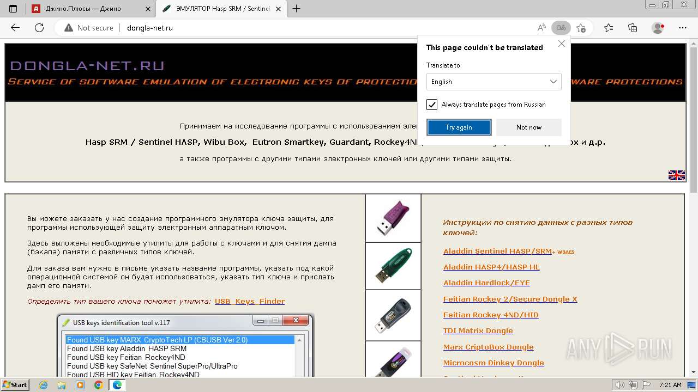The height and width of the screenshot is (392, 698).
Task: Close the Джино.Плюсы tab
Action: pos(148,9)
